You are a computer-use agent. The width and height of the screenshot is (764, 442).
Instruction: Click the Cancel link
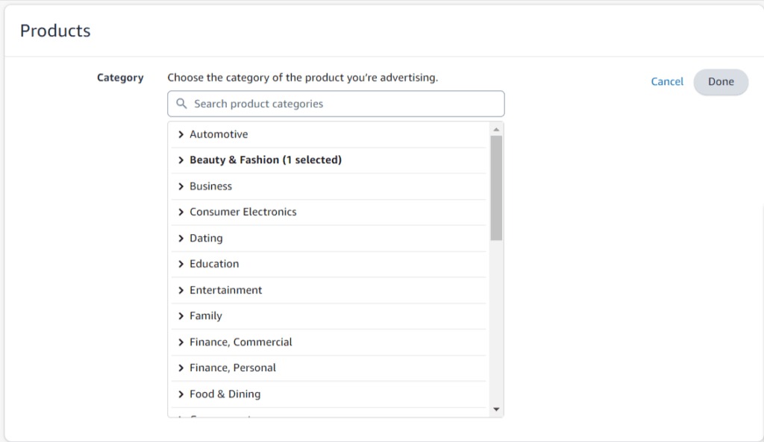click(x=667, y=82)
